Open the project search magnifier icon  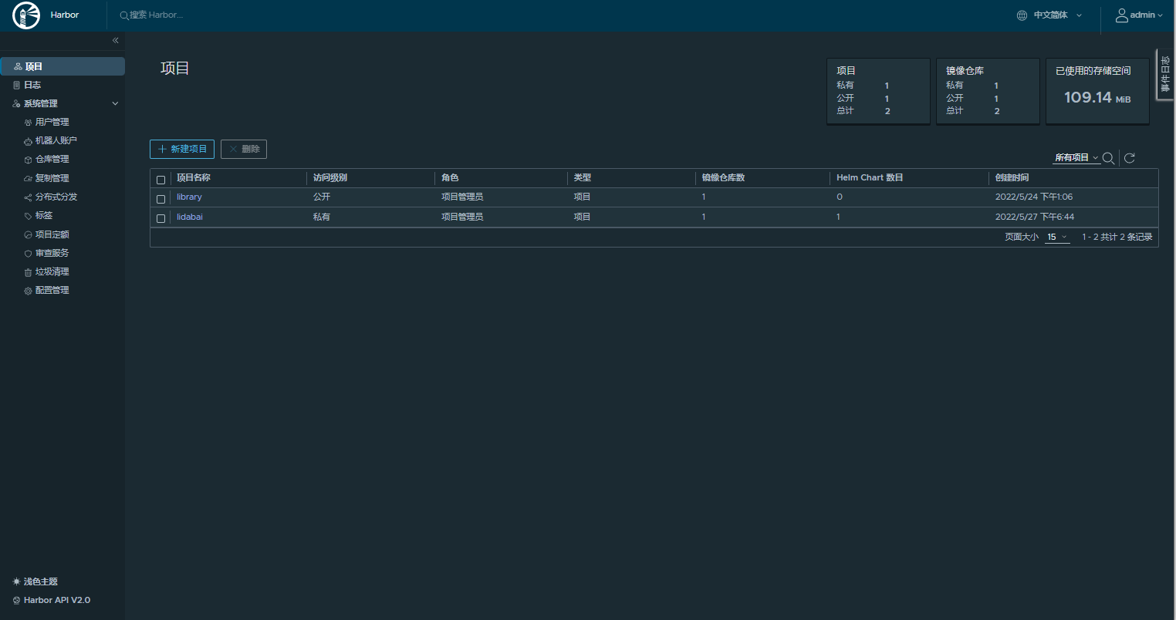click(x=1109, y=158)
